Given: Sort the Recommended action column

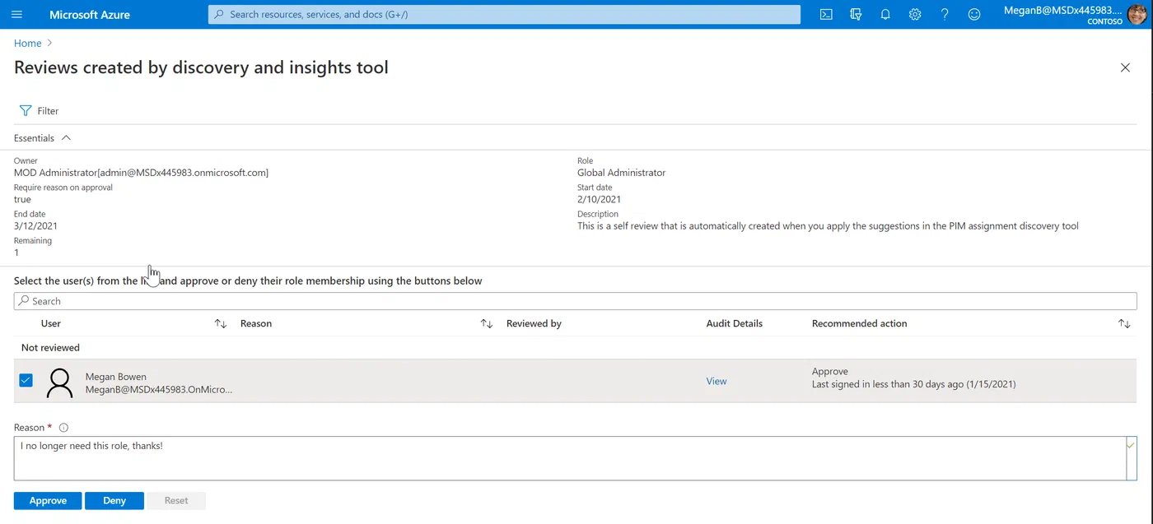Looking at the screenshot, I should [1124, 324].
